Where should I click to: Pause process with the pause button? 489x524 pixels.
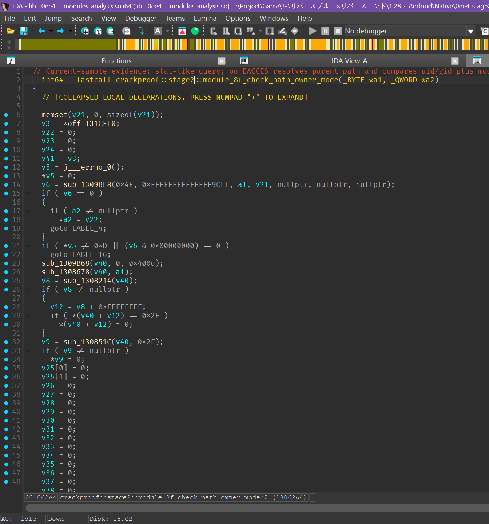coord(325,31)
